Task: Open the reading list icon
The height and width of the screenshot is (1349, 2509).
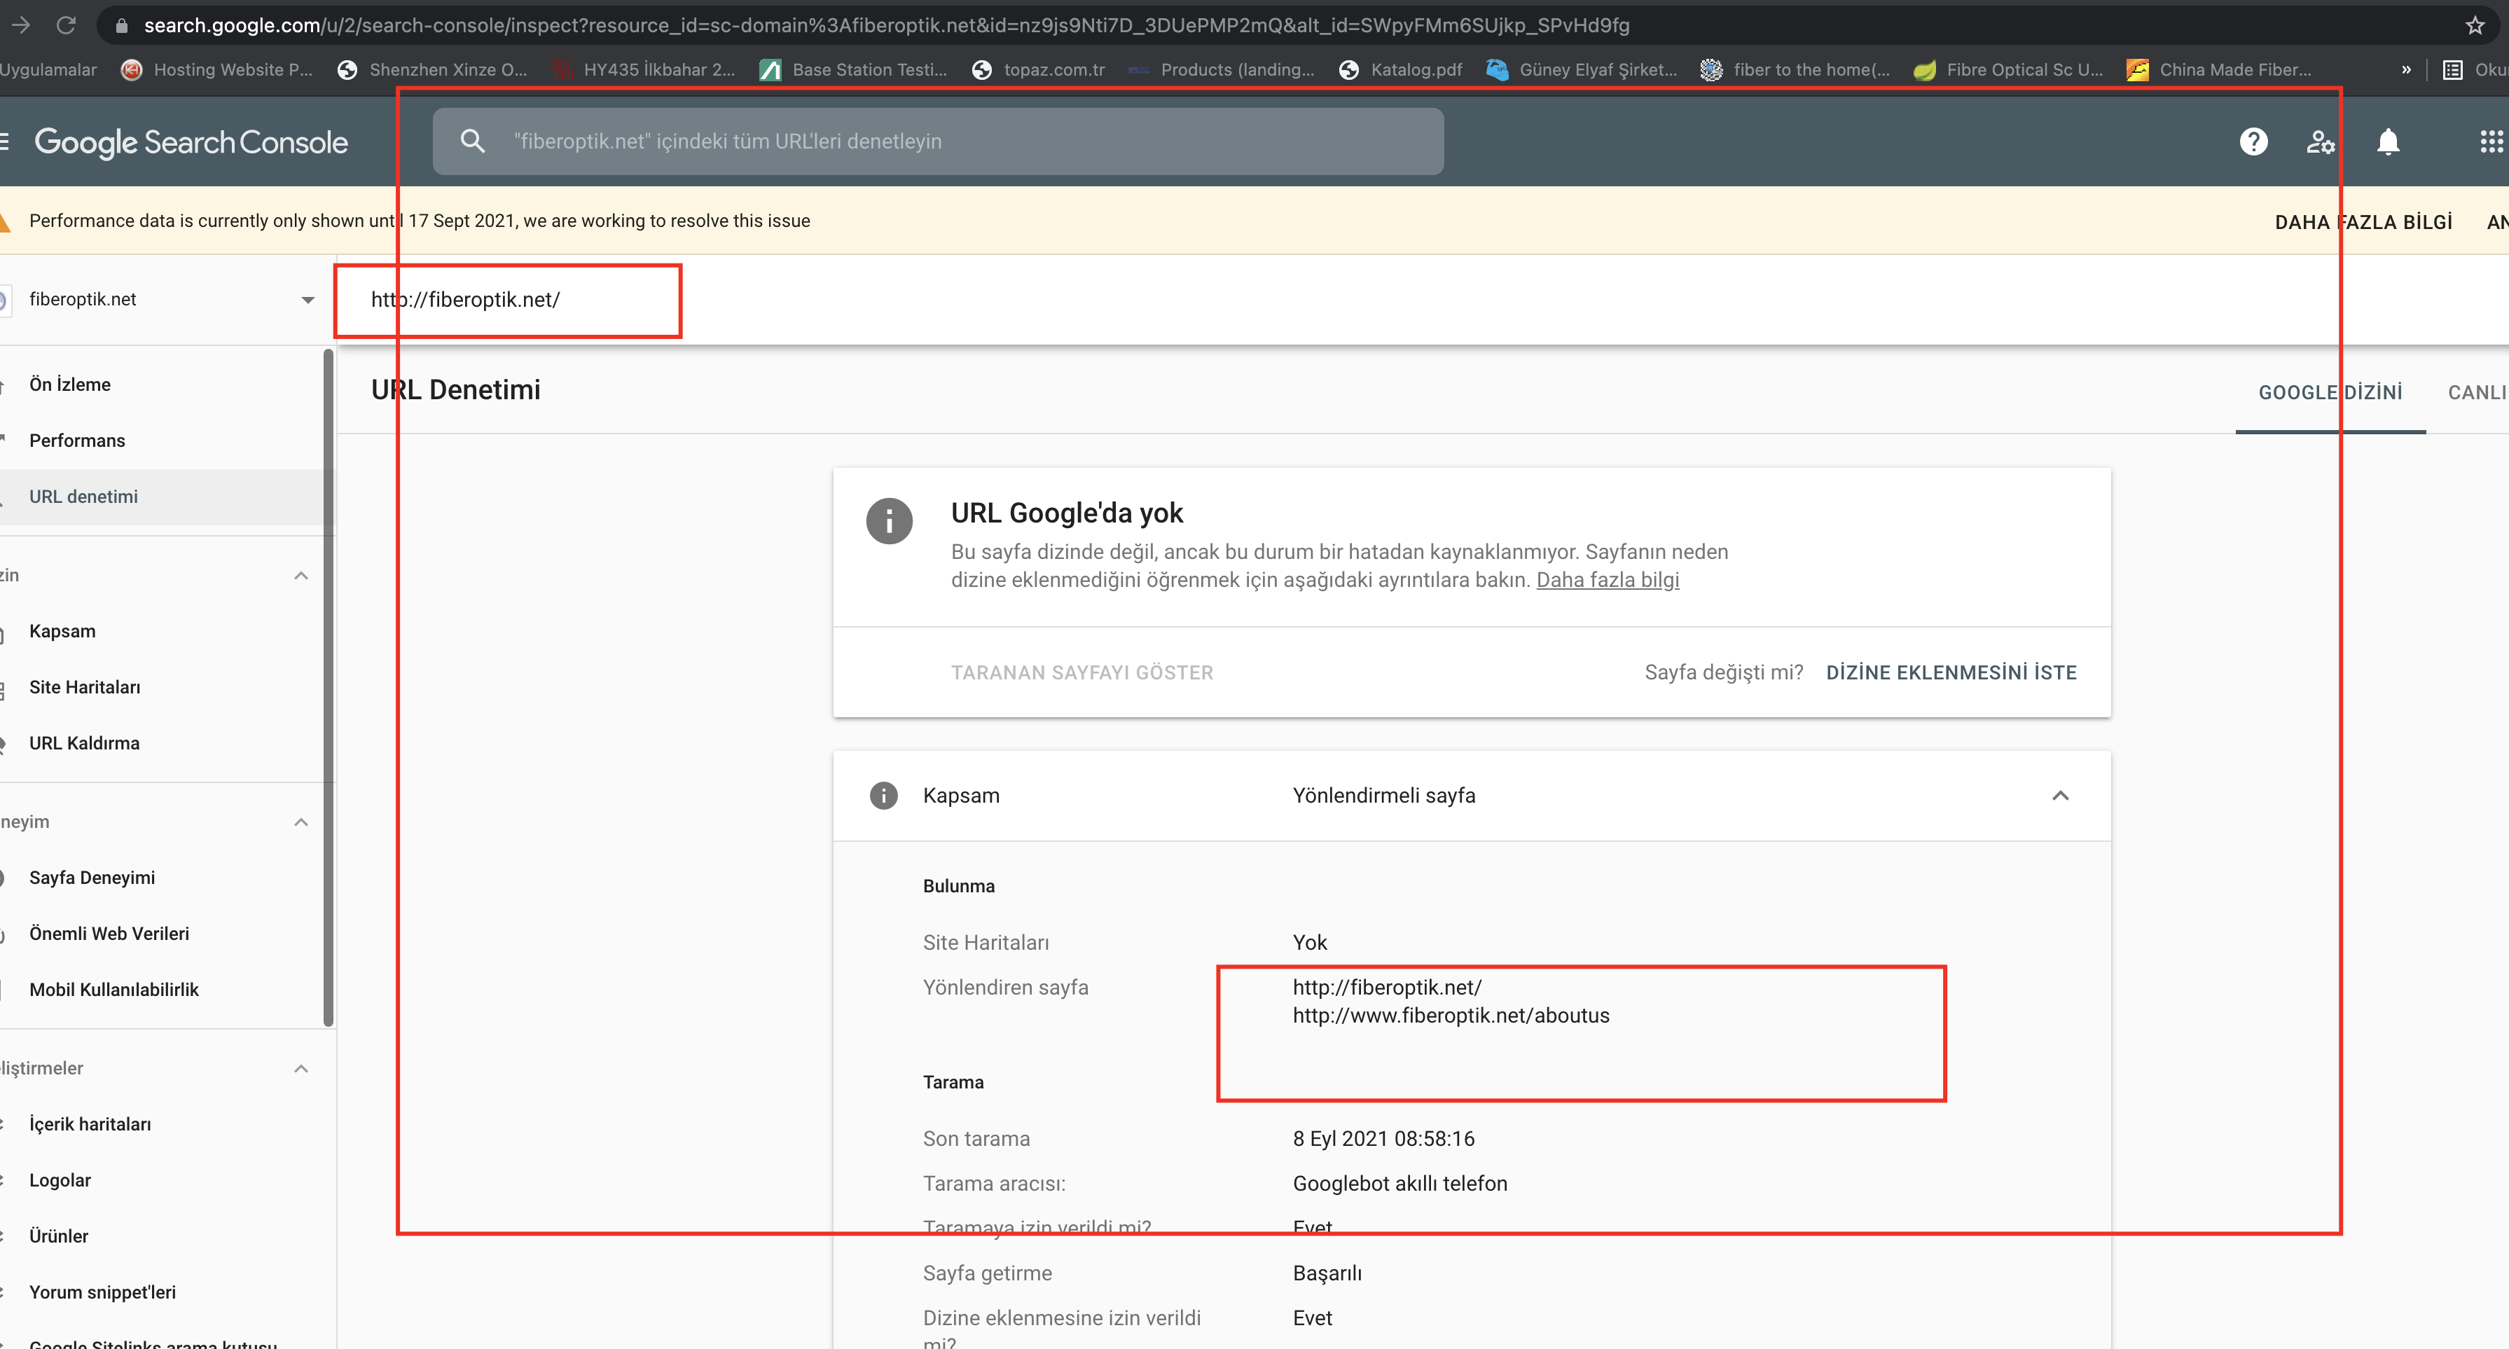Action: tap(2454, 69)
